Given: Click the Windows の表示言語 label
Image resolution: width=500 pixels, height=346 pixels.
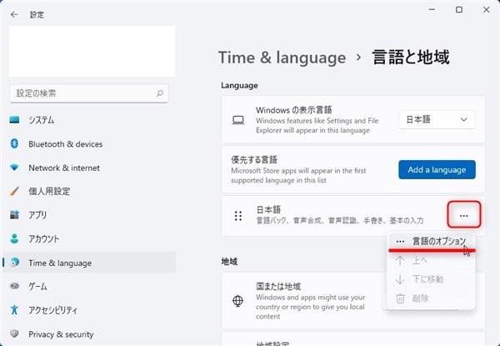Looking at the screenshot, I should (x=293, y=110).
